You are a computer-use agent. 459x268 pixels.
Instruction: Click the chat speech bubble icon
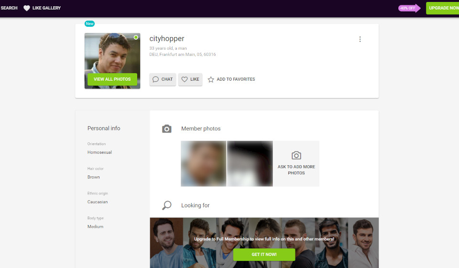click(x=155, y=79)
